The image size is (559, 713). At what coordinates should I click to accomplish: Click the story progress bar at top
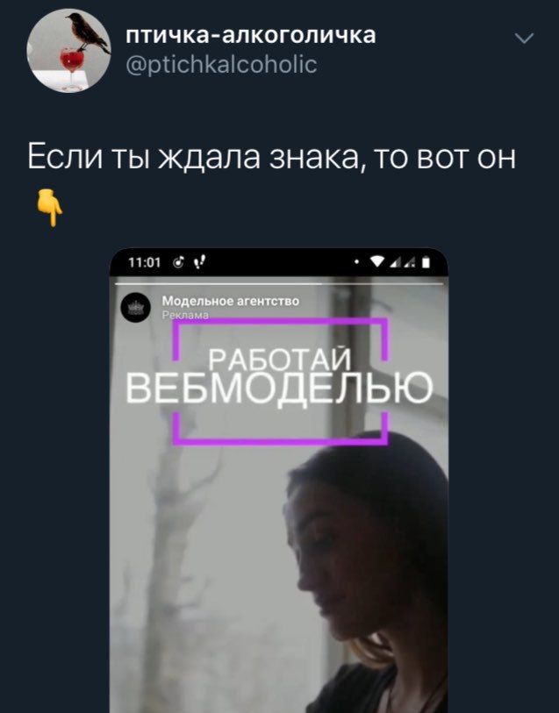279,284
